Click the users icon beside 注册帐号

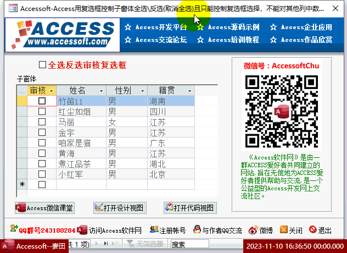pyautogui.click(x=154, y=229)
